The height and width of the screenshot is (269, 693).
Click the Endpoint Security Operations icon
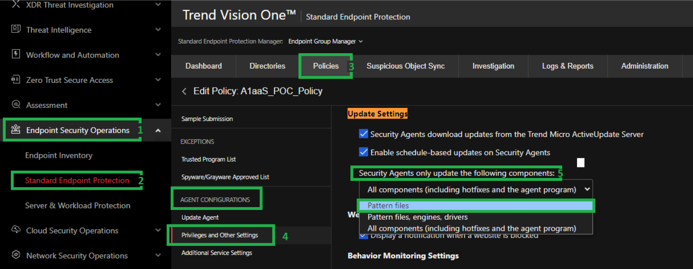pos(16,130)
